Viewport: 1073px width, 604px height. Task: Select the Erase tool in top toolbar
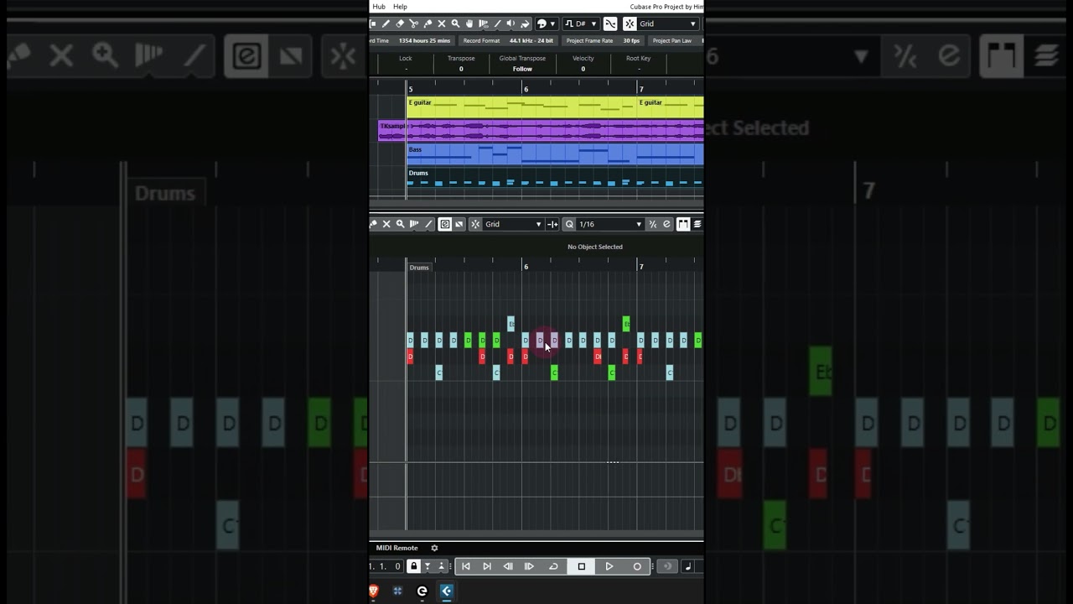pos(400,23)
